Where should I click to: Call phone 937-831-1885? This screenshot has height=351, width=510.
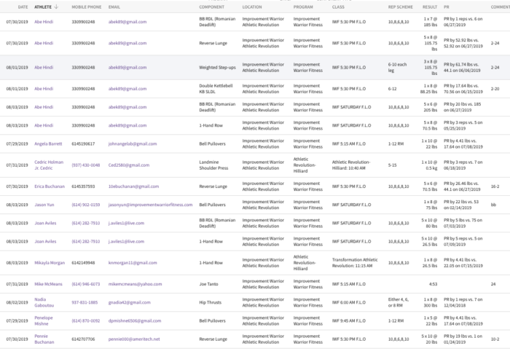point(85,303)
